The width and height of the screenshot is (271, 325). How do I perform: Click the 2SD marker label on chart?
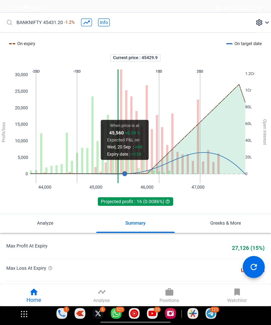point(200,71)
